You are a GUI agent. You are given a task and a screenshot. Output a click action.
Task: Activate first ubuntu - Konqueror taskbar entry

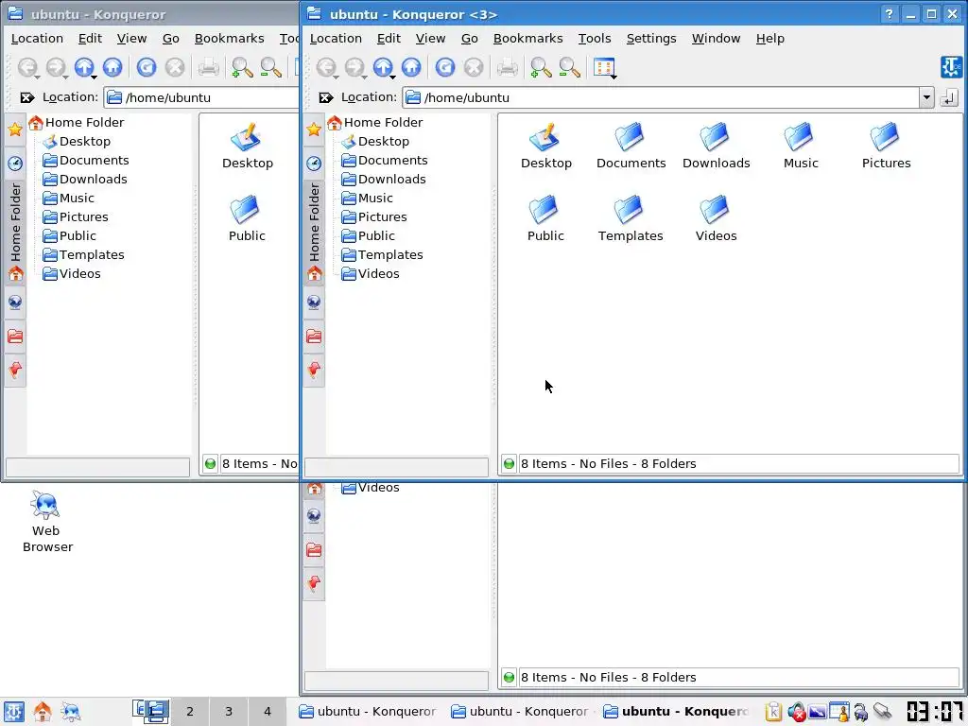pyautogui.click(x=368, y=711)
